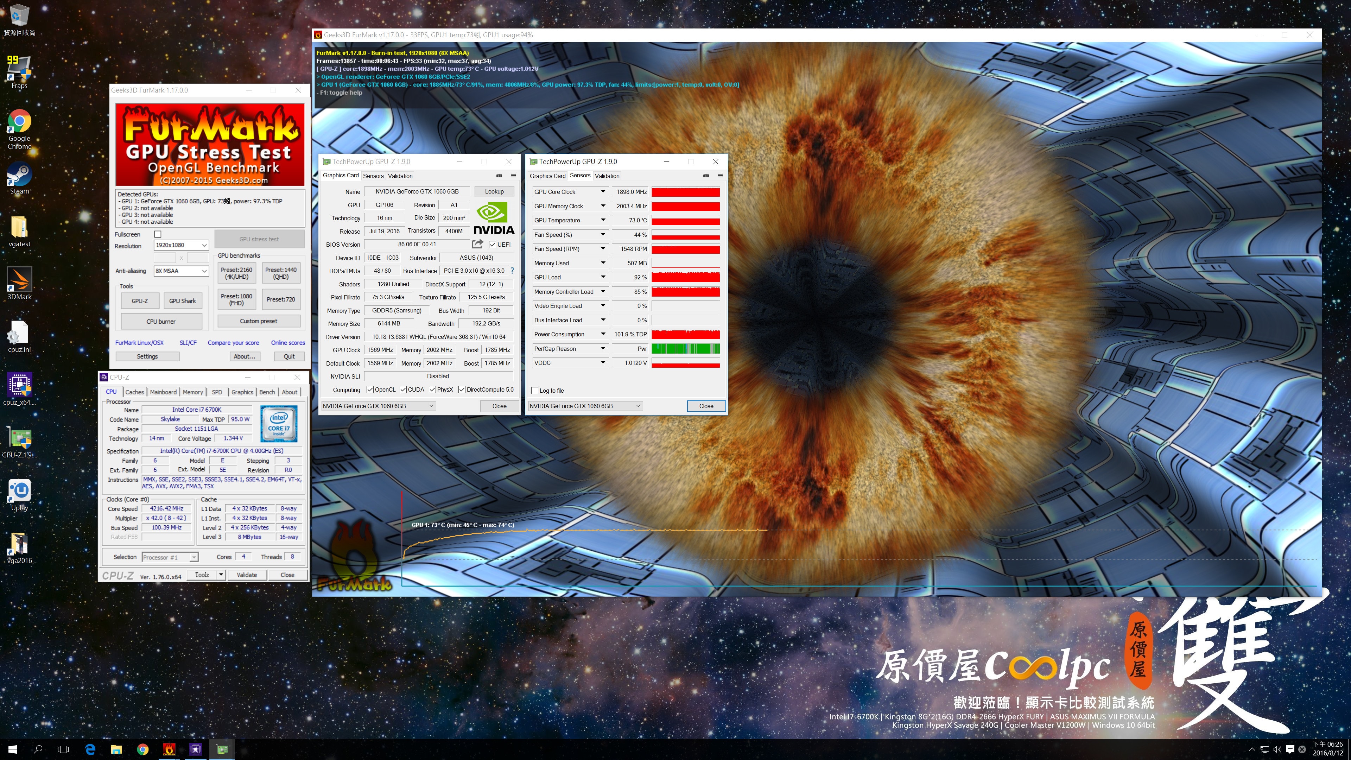This screenshot has height=760, width=1351.
Task: Open Microsoft Edge from the taskbar
Action: [x=90, y=749]
